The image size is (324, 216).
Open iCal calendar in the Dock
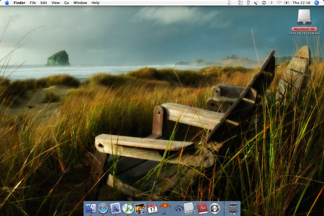(153, 208)
